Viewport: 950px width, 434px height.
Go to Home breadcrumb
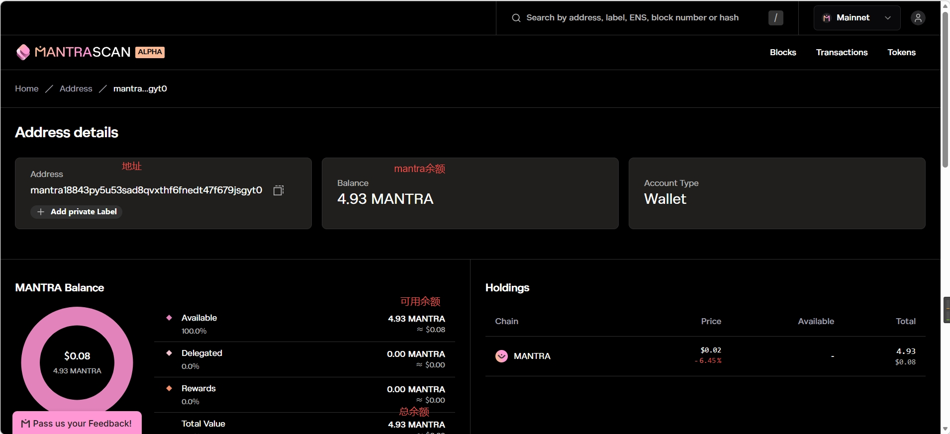pos(27,88)
